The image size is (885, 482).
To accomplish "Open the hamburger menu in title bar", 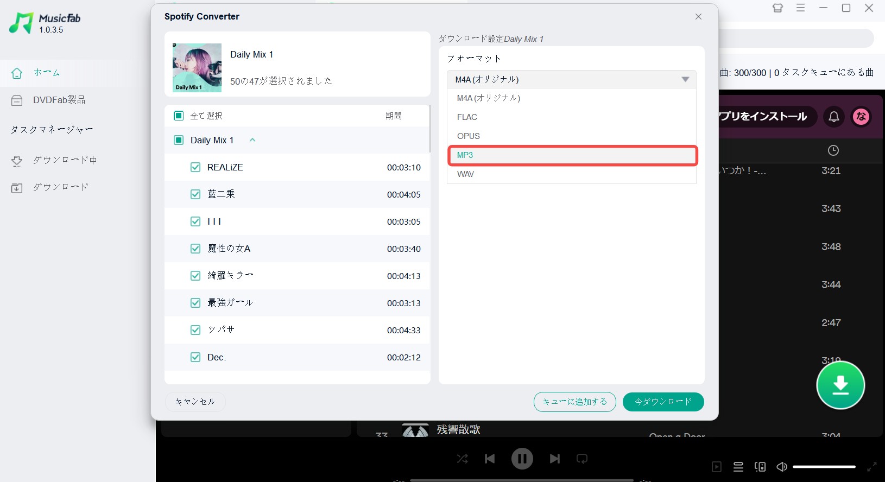I will pos(801,8).
